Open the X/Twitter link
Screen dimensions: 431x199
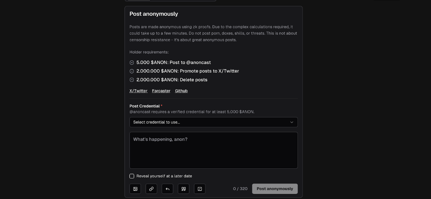click(x=138, y=91)
